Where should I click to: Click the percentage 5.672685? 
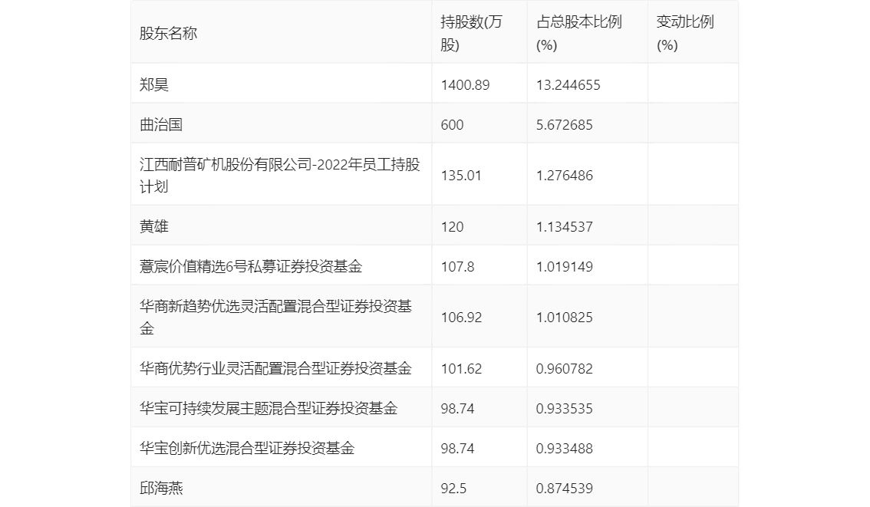click(565, 125)
